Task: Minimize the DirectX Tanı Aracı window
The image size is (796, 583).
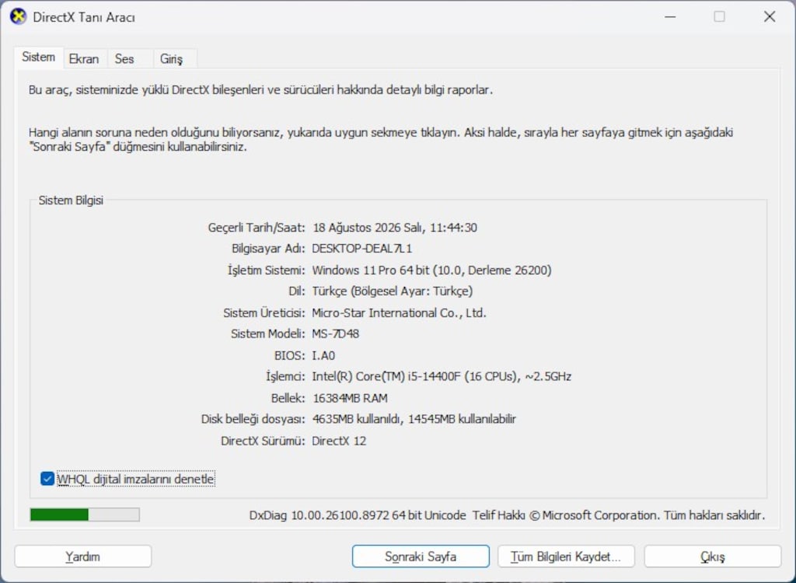Action: coord(670,17)
